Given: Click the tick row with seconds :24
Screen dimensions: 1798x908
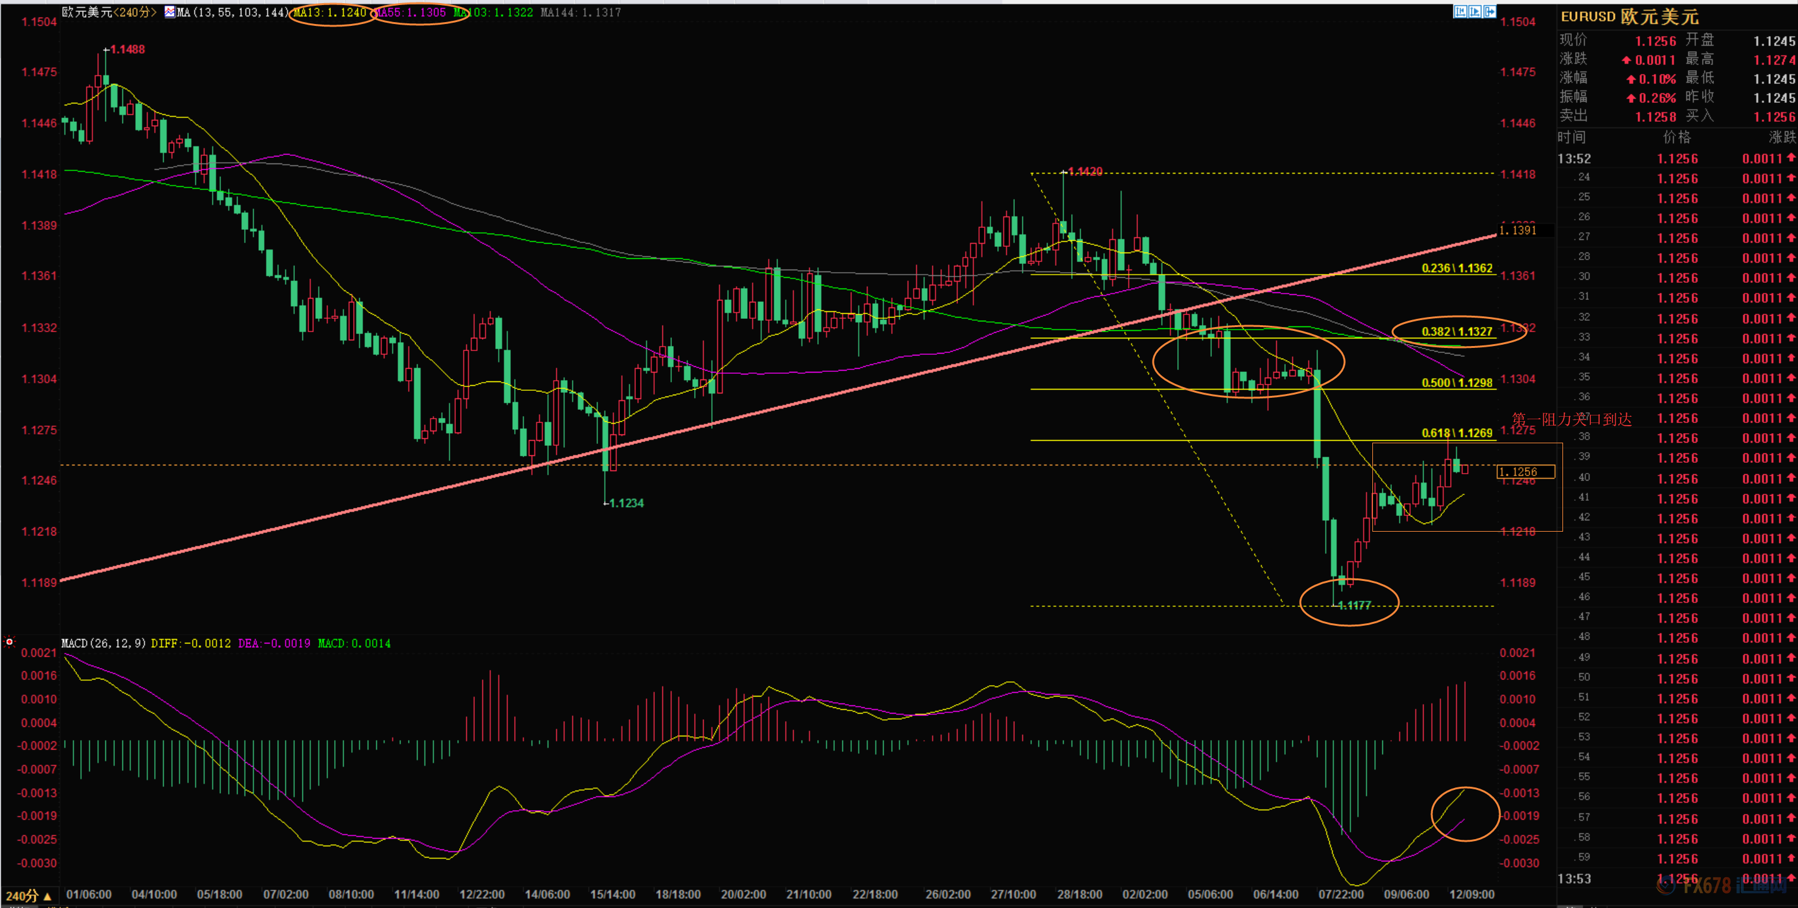Looking at the screenshot, I should coord(1677,178).
